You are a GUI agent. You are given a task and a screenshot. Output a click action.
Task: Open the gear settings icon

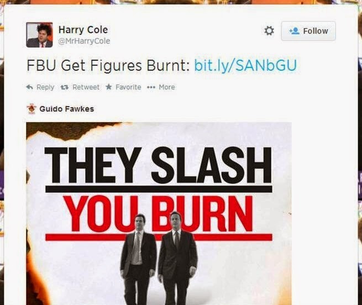[269, 31]
